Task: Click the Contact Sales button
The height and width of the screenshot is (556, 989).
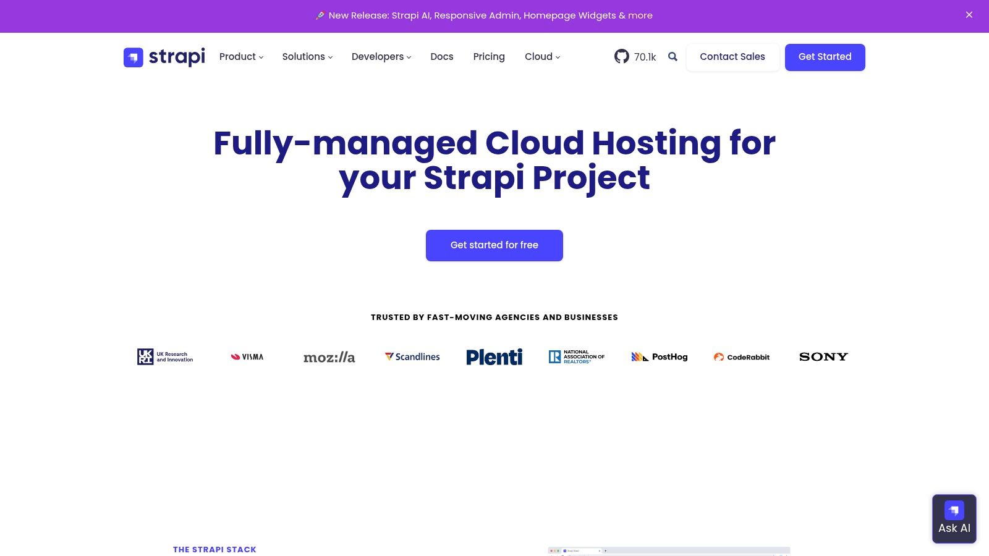Action: pos(732,57)
